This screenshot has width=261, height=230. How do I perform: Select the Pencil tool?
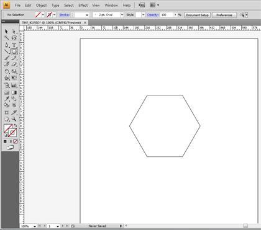[x=14, y=58]
